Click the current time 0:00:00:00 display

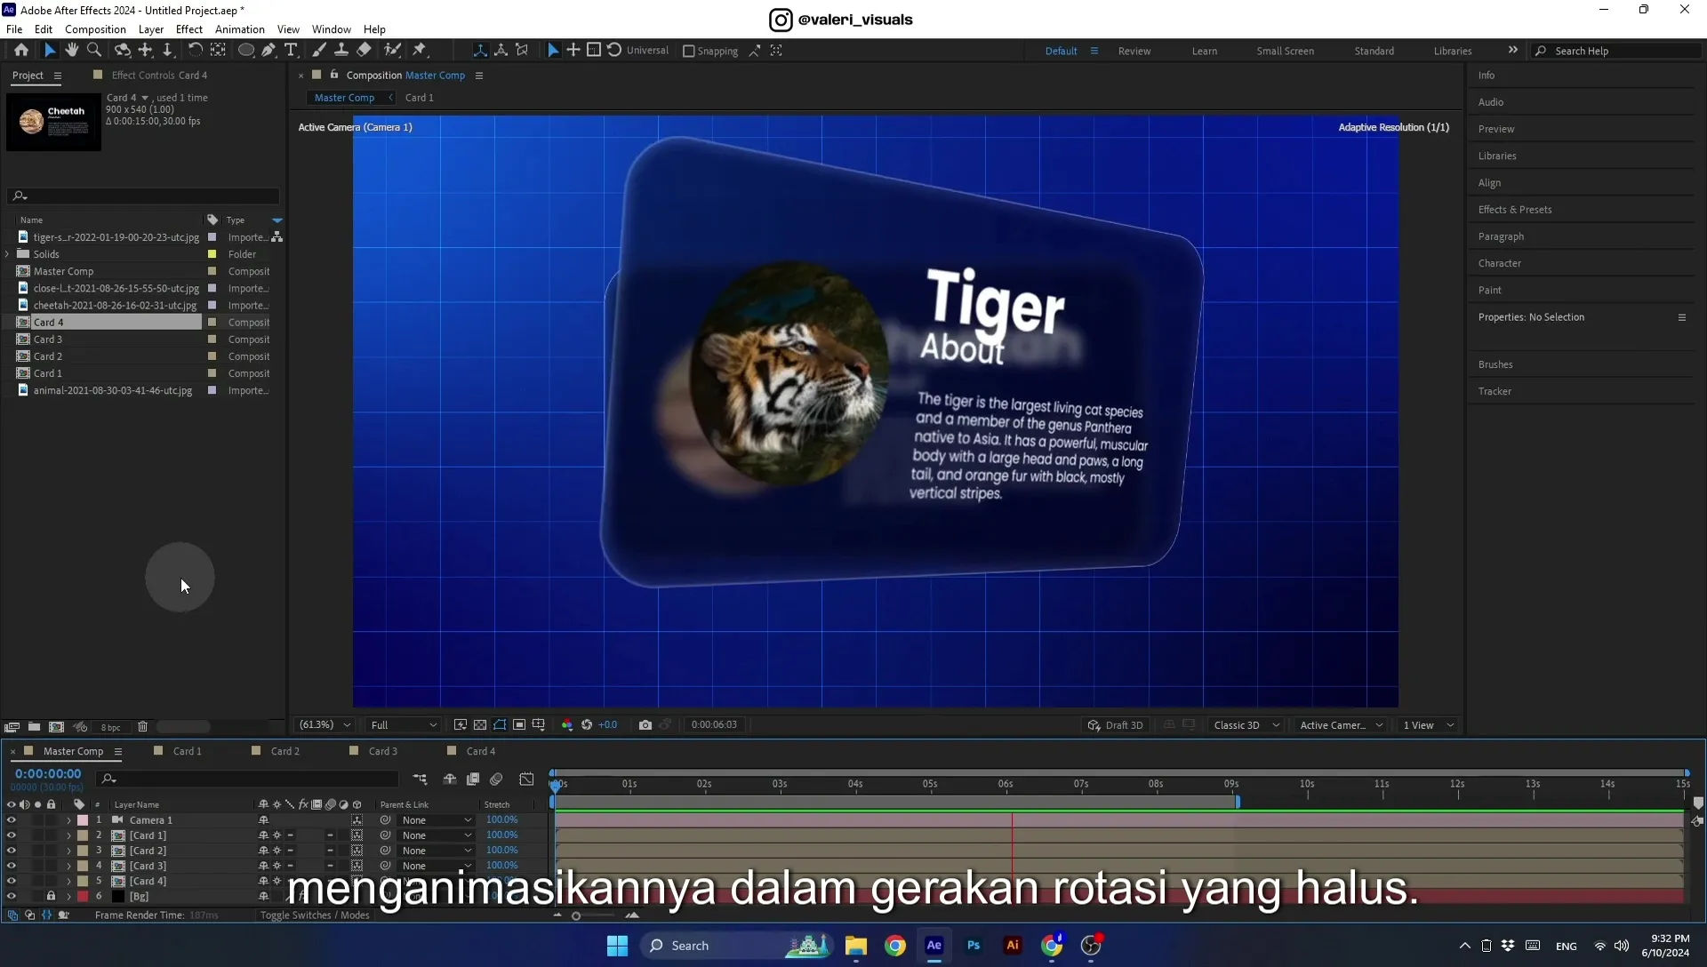48,774
